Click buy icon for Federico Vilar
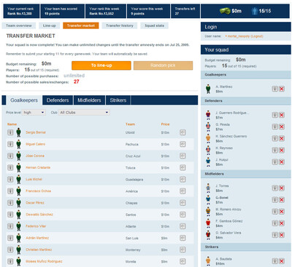The image size is (292, 267). coord(182,226)
